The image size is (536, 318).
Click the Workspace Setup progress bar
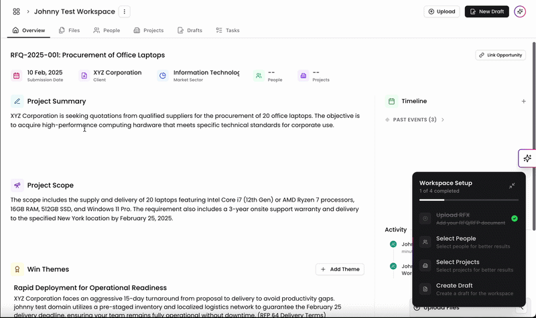468,200
